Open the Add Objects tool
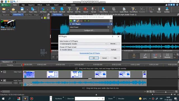Image resolution: width=179 pixels, height=101 pixels. tap(53, 10)
